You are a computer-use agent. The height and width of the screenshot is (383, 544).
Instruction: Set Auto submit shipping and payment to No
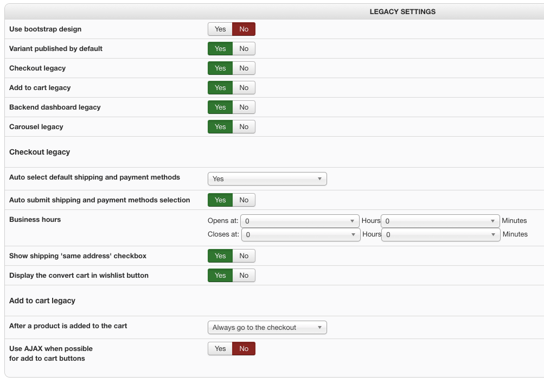point(244,200)
